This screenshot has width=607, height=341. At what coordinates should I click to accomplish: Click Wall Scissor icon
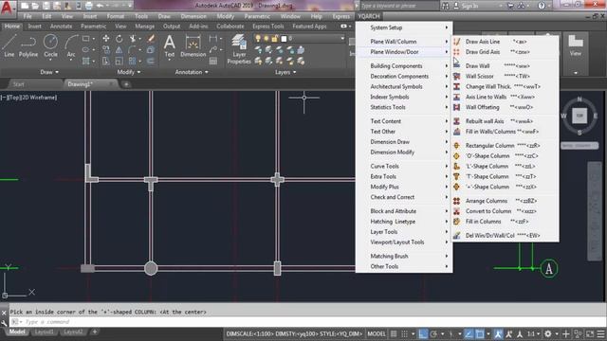point(457,76)
